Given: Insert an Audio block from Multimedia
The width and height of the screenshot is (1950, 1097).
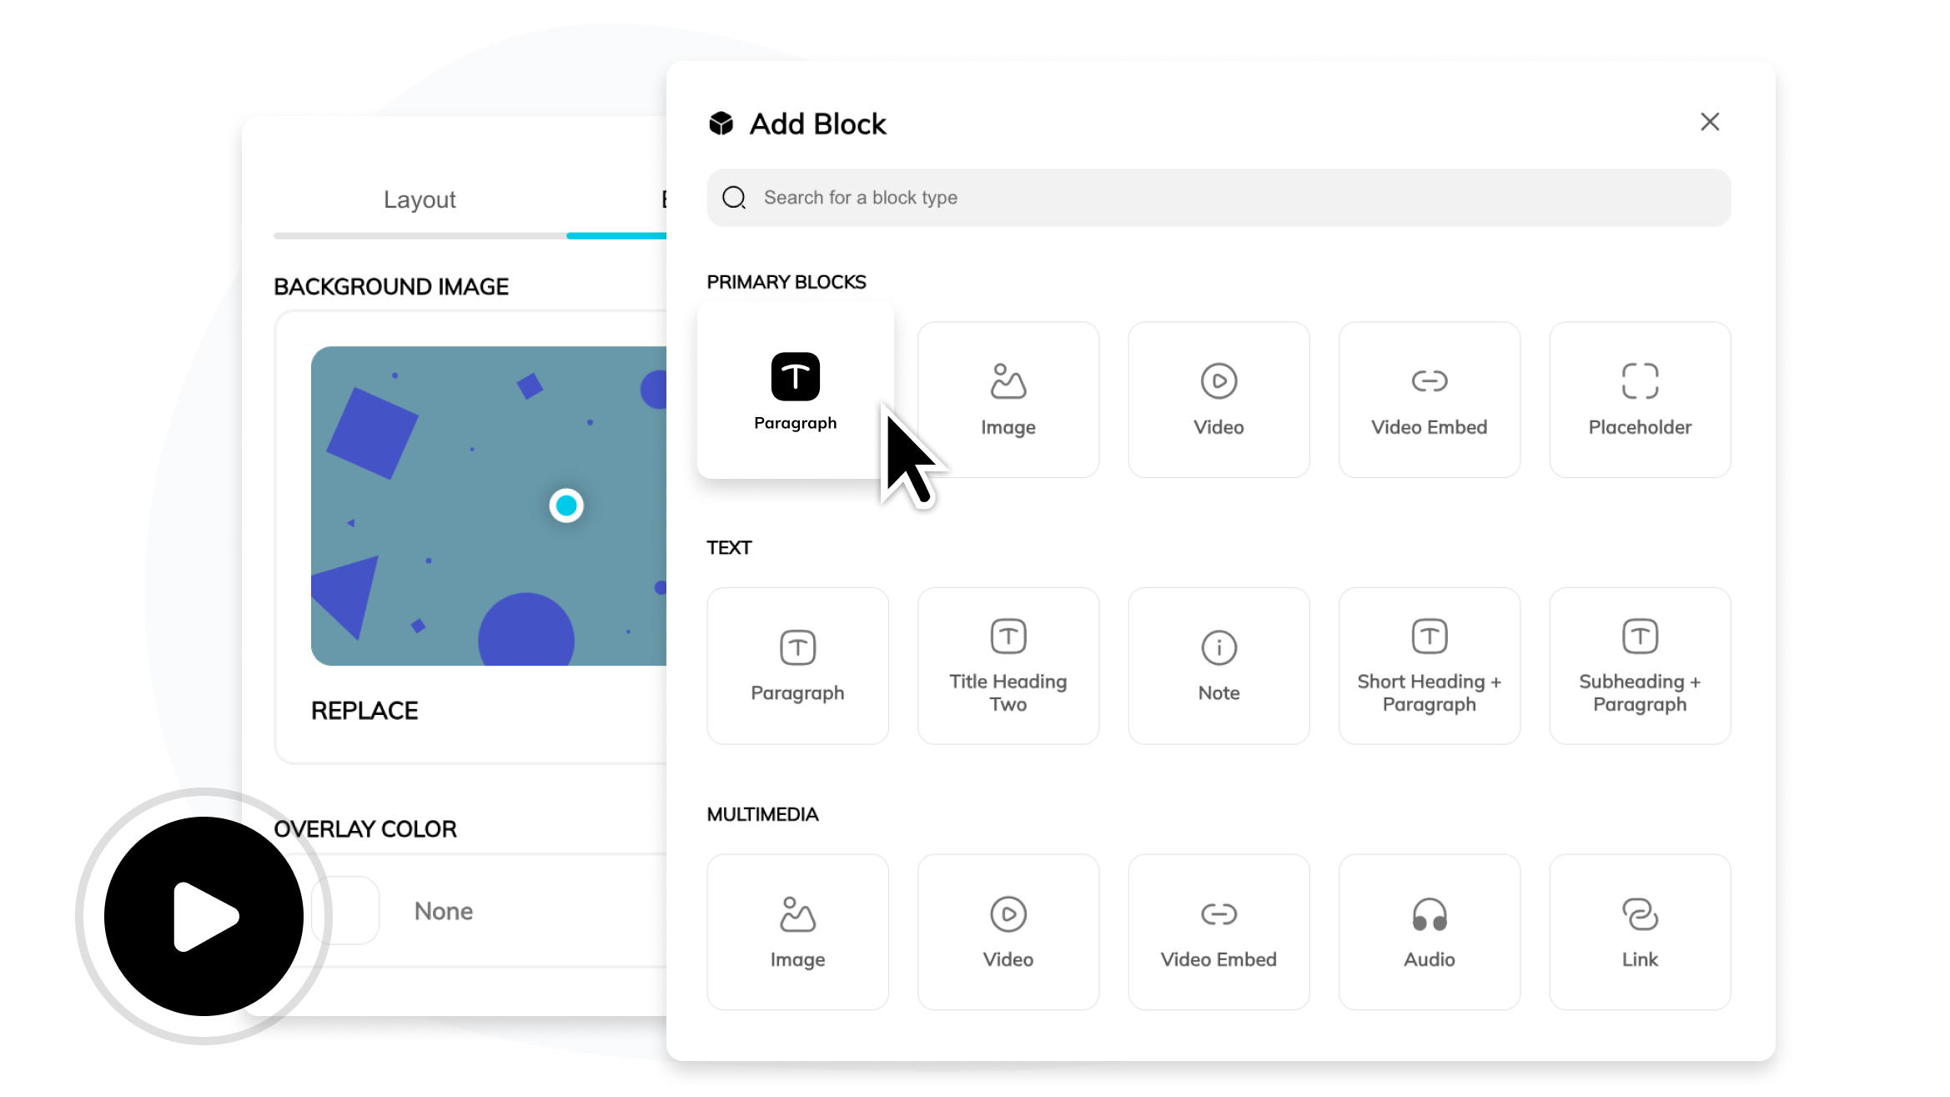Looking at the screenshot, I should (1428, 930).
